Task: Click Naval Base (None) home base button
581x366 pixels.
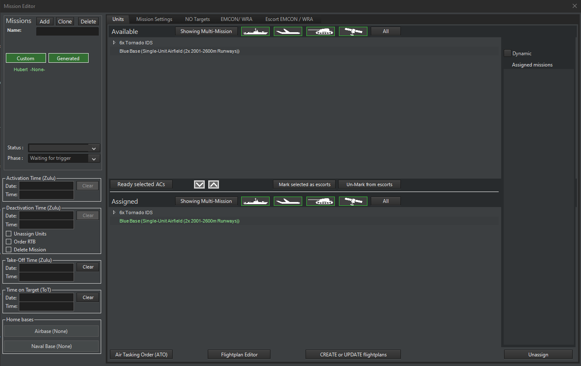Action: [51, 346]
